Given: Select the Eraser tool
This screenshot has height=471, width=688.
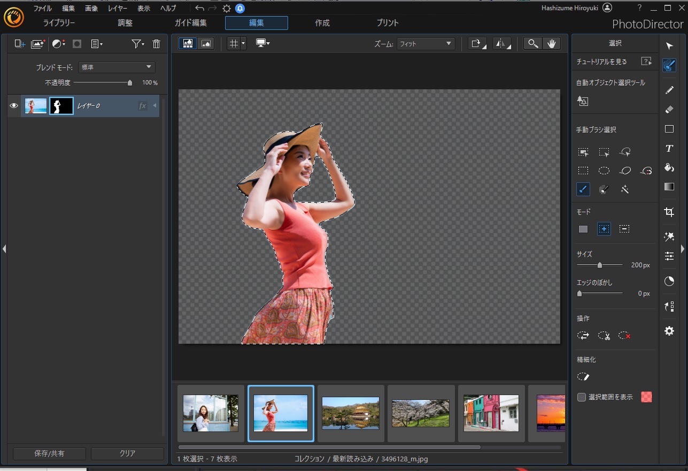Looking at the screenshot, I should tap(669, 109).
